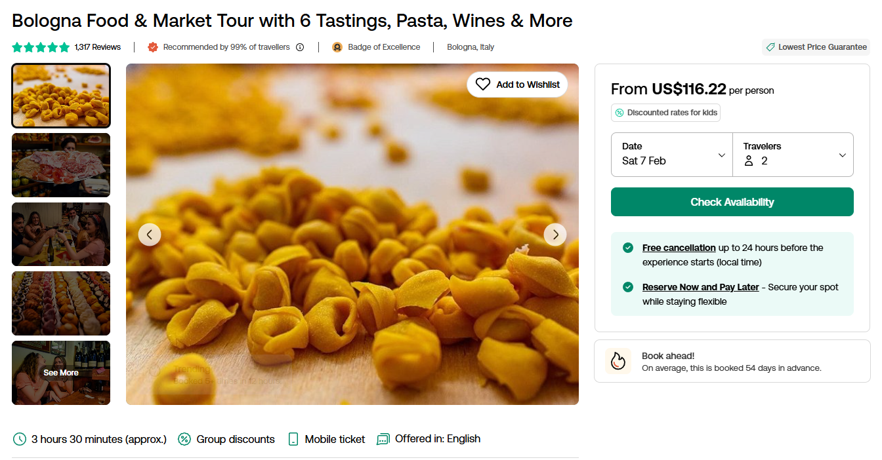Open the 1,317 Reviews link

coord(98,47)
